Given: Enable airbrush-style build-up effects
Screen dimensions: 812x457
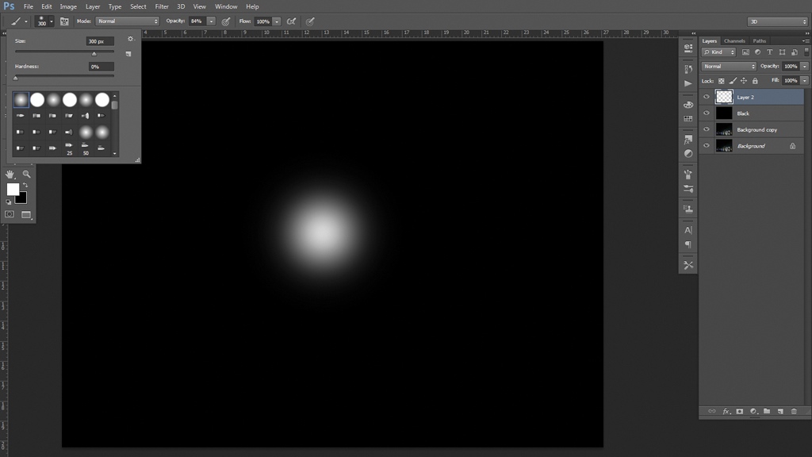Looking at the screenshot, I should tap(292, 21).
